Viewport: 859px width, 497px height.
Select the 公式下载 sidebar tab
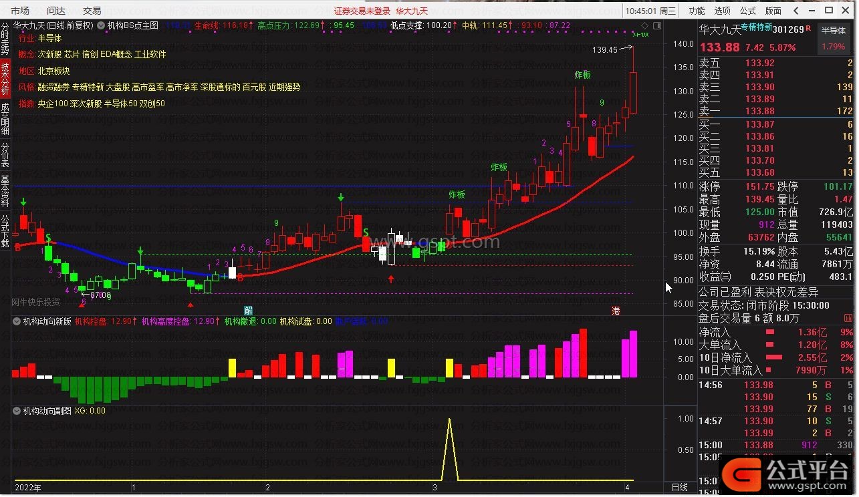point(5,230)
